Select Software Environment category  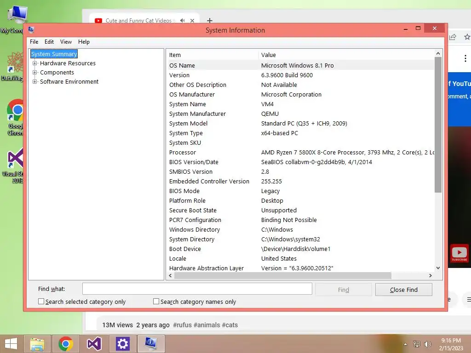point(69,82)
